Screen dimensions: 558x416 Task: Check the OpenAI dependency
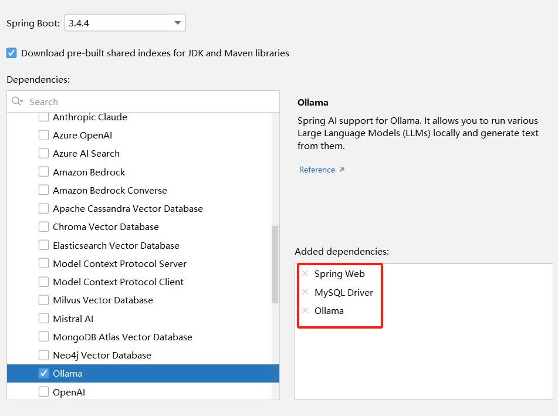click(43, 392)
